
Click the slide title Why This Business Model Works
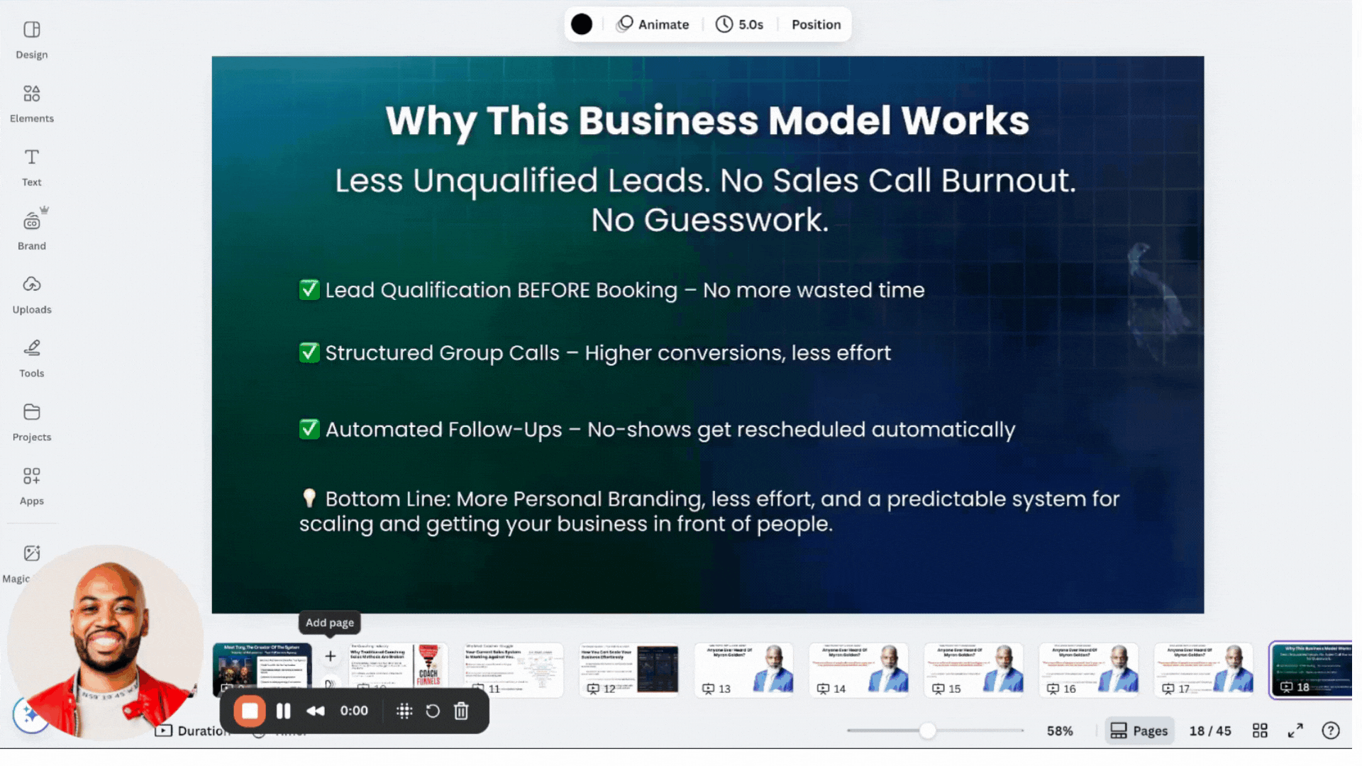pos(707,121)
